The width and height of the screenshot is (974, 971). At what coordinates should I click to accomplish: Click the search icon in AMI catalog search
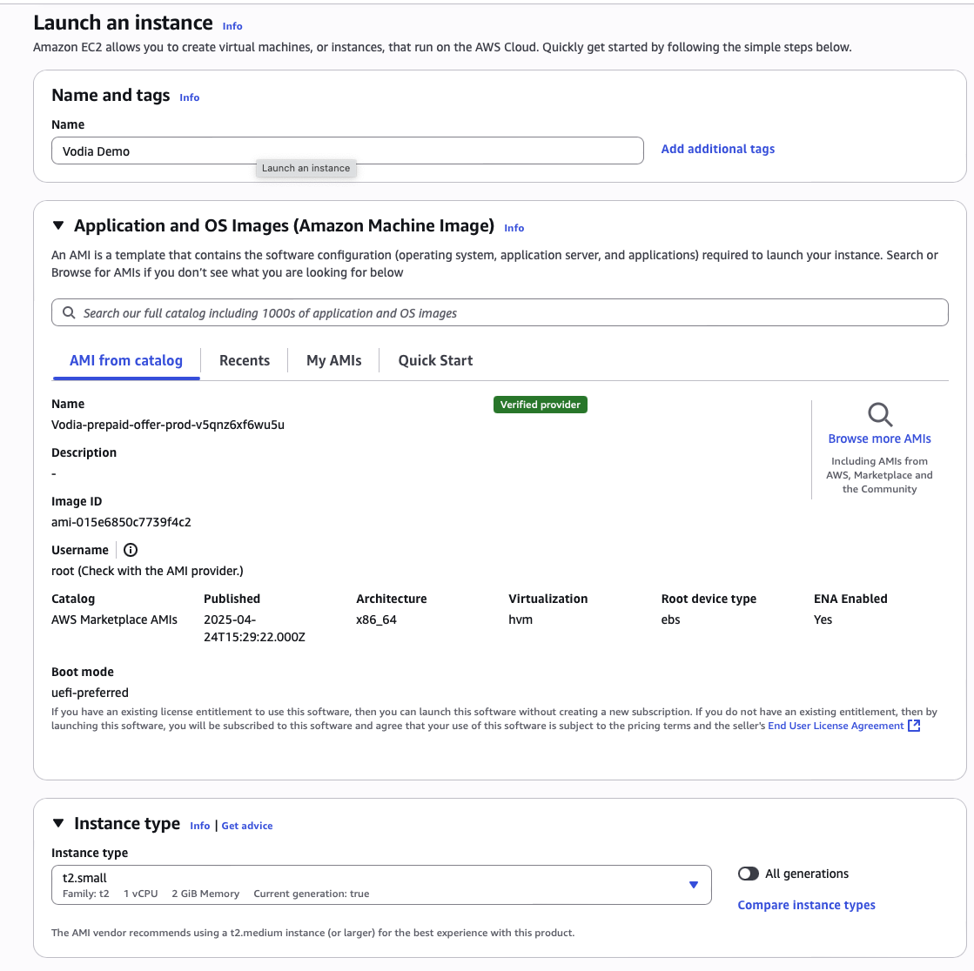pyautogui.click(x=69, y=313)
